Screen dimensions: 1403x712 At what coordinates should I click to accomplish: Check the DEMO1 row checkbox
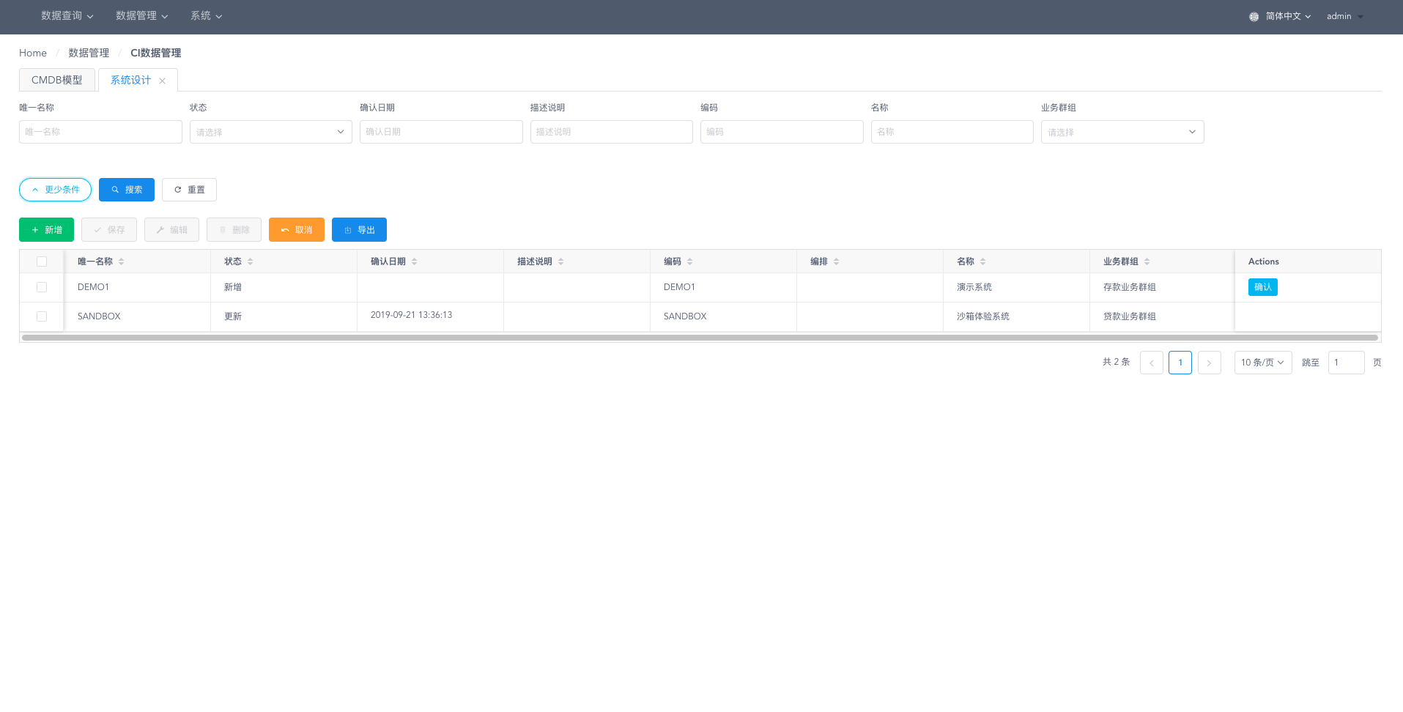click(42, 287)
